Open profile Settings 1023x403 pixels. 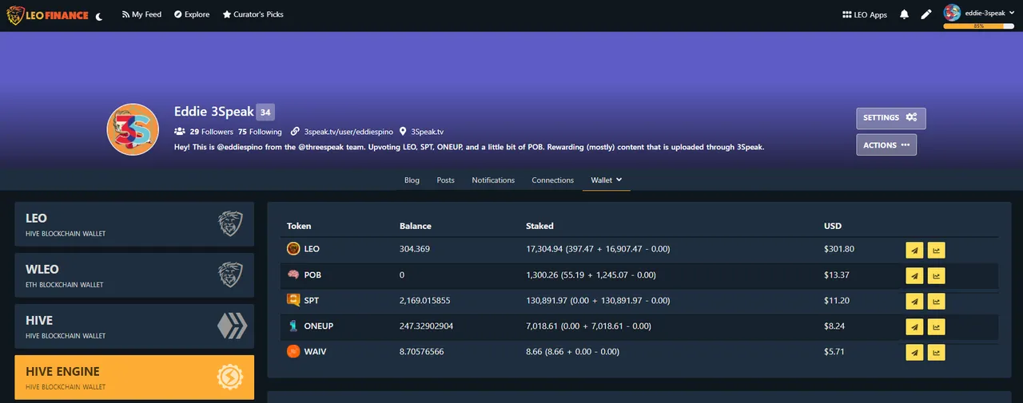(890, 118)
